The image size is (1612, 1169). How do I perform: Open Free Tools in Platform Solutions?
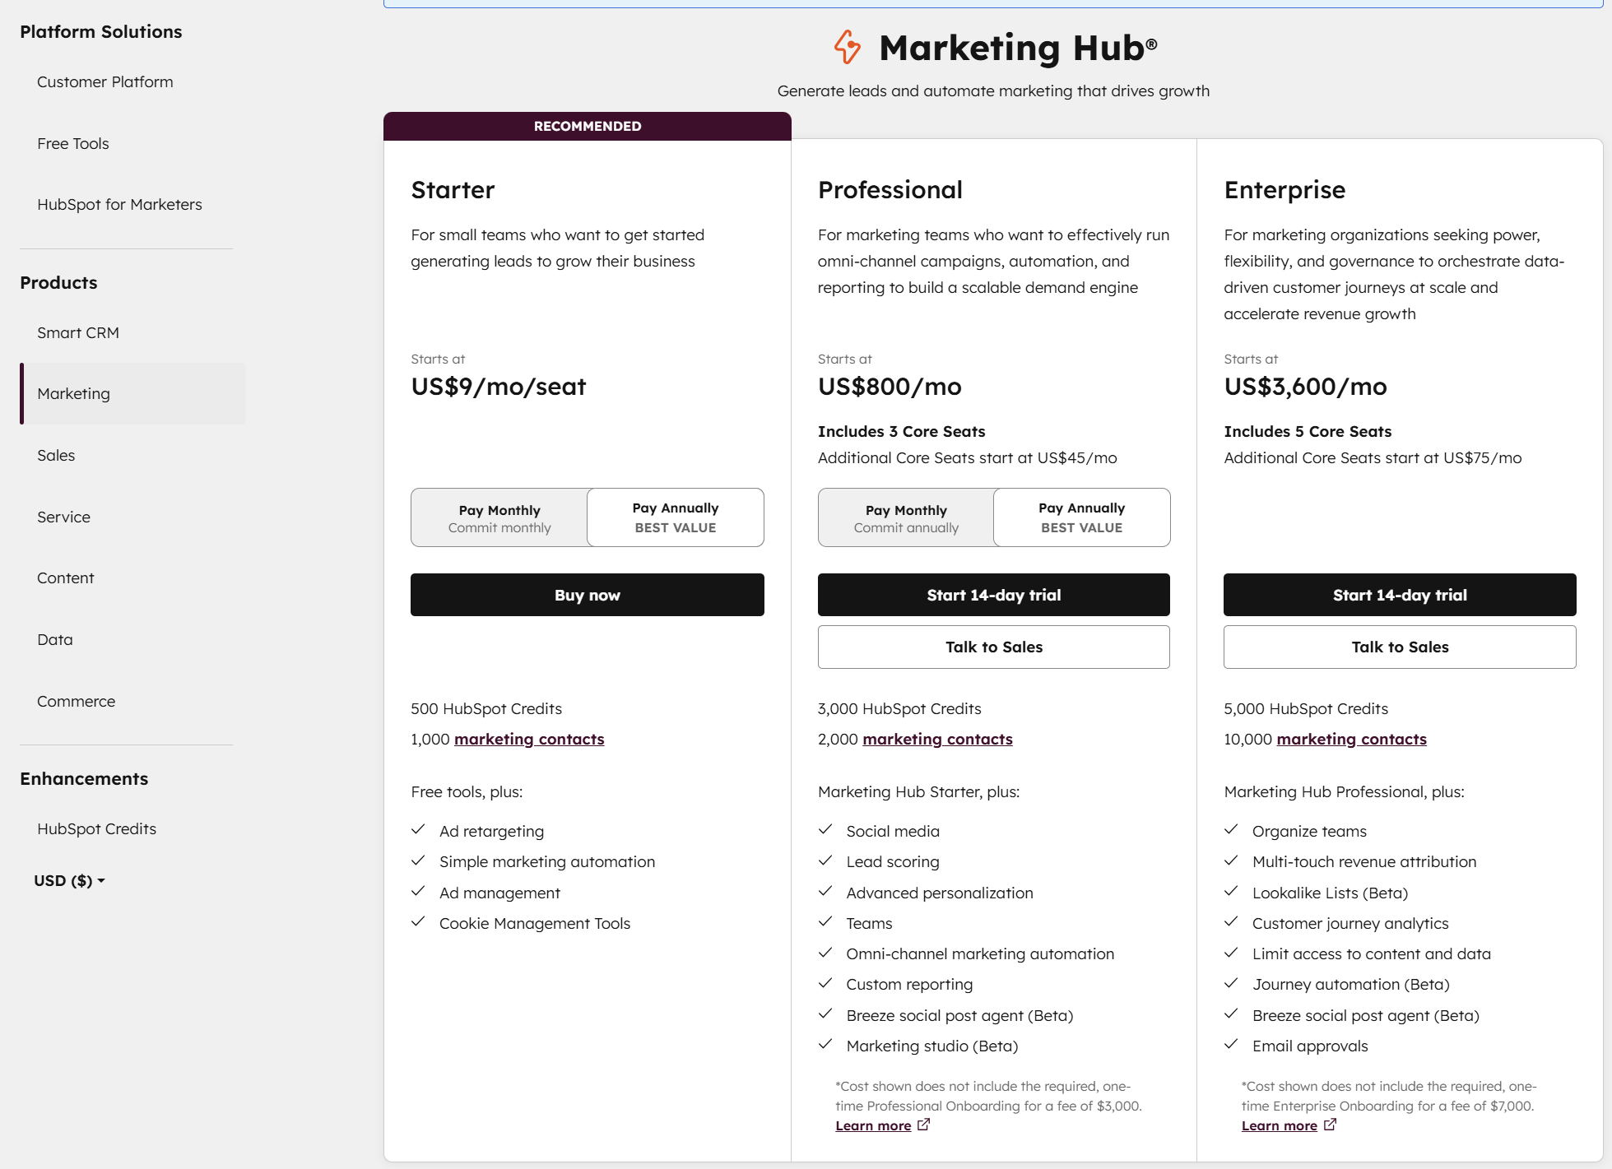point(73,144)
